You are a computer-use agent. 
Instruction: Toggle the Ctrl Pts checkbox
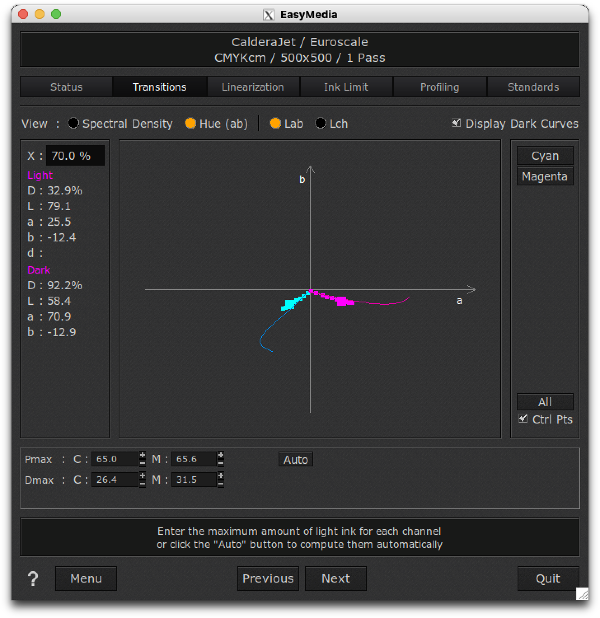click(x=523, y=419)
